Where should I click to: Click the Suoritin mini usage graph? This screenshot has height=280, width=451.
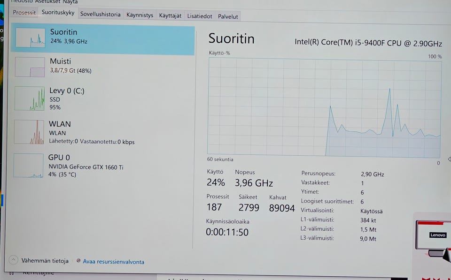pyautogui.click(x=30, y=38)
